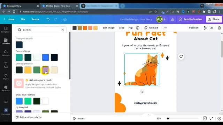Clear the colour search with the X
The image size is (223, 125).
(x=63, y=30)
